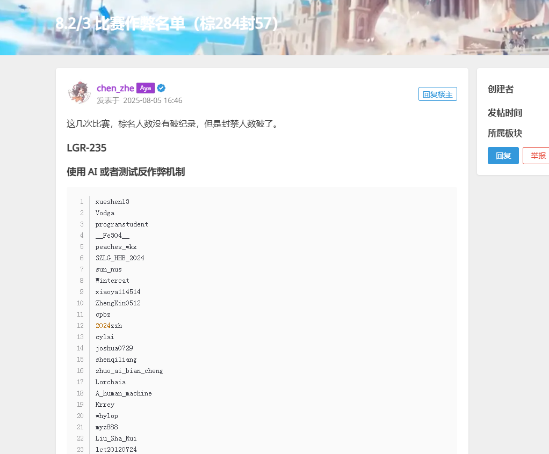Click line number 1 in code block
This screenshot has width=549, height=454.
tap(82, 202)
